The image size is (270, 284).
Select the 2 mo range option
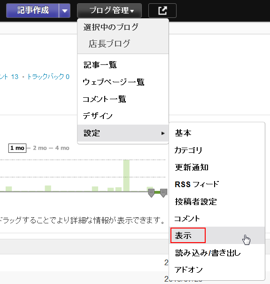(40, 148)
